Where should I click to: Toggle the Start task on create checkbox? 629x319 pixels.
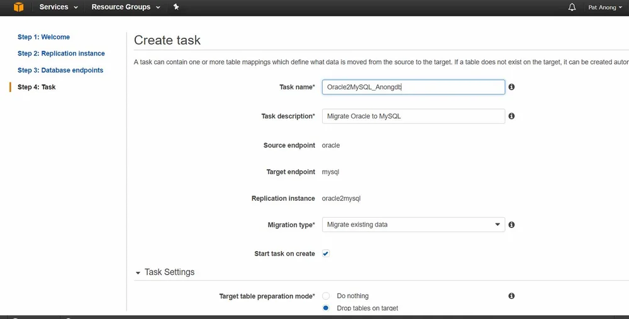click(326, 254)
